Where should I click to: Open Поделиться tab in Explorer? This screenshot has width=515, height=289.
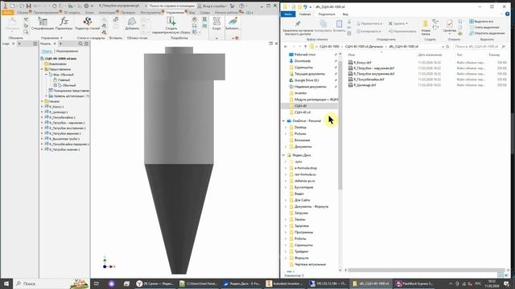pyautogui.click(x=327, y=14)
